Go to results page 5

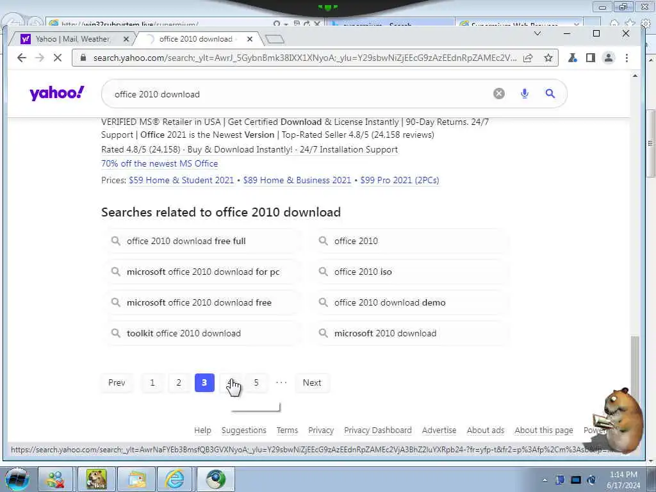click(x=256, y=383)
